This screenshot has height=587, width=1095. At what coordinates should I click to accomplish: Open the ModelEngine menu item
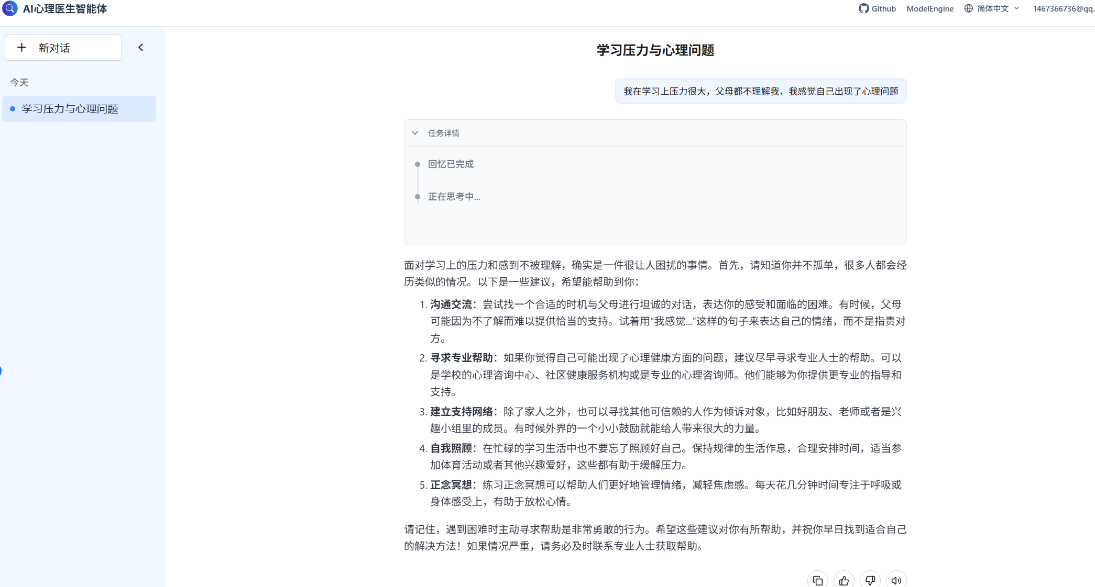(x=929, y=8)
